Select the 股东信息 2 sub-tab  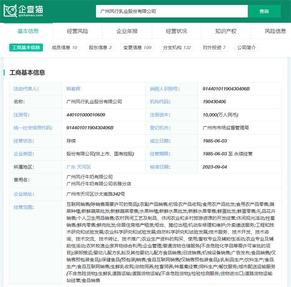pos(100,48)
